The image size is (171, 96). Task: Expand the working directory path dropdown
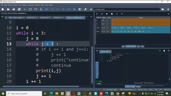[x=159, y=9]
